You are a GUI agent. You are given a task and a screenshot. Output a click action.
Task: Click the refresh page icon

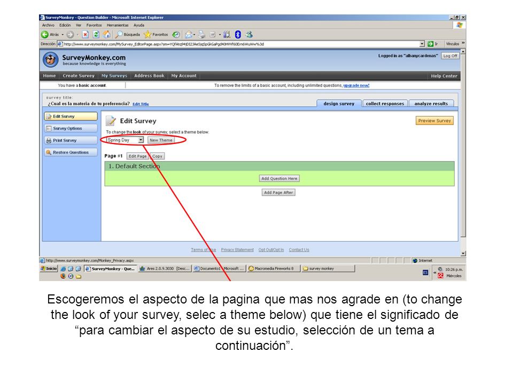(x=96, y=35)
